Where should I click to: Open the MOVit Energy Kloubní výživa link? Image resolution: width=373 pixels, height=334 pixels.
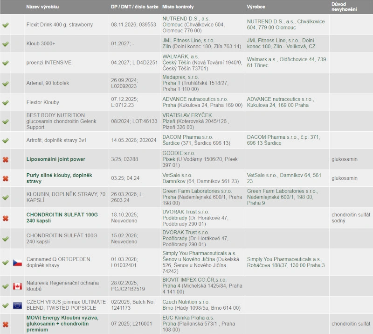pyautogui.click(x=62, y=324)
